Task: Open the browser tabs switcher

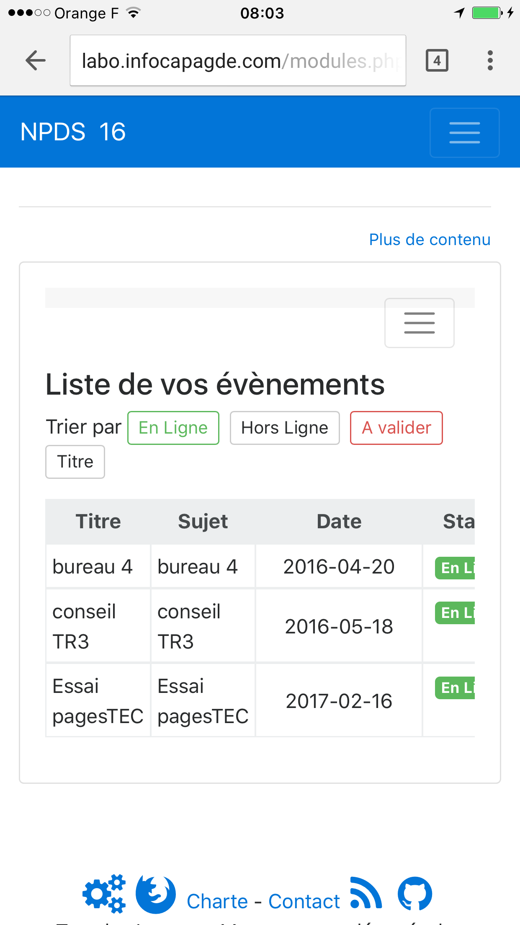Action: click(437, 61)
